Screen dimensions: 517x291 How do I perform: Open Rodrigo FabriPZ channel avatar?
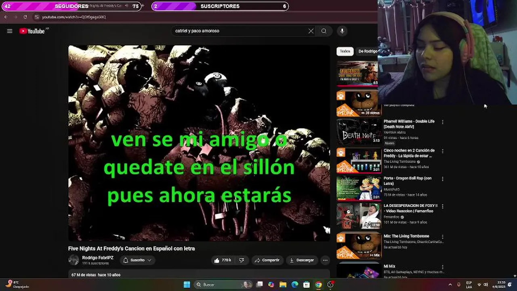pos(74,260)
